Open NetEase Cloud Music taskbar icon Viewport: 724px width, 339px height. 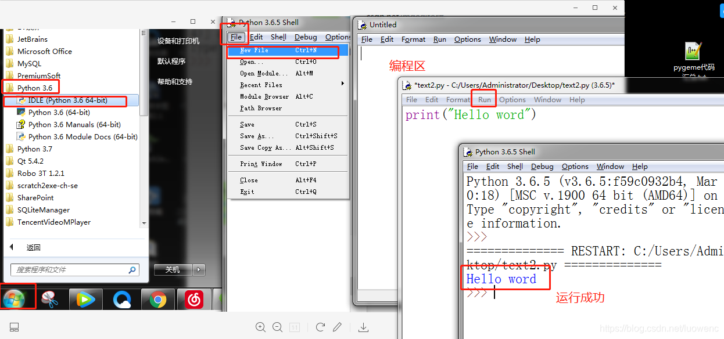(193, 300)
